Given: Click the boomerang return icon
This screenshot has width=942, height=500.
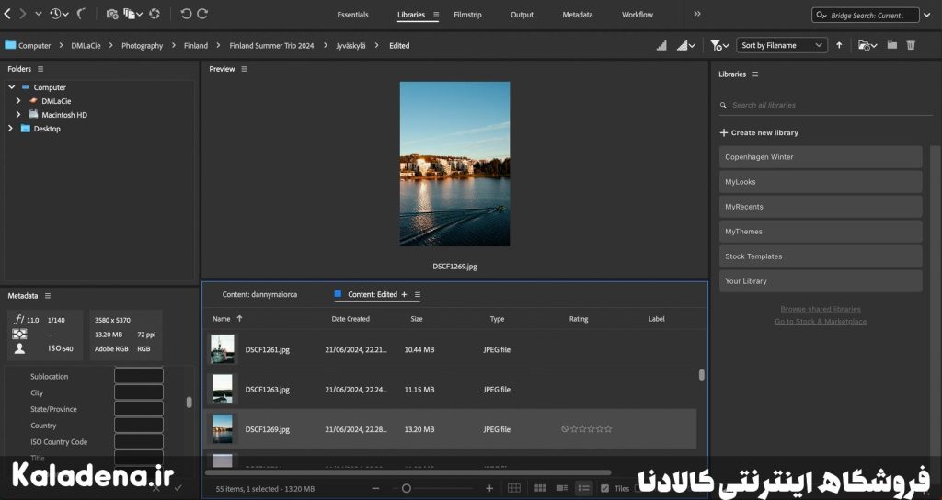Looking at the screenshot, I should (x=81, y=14).
